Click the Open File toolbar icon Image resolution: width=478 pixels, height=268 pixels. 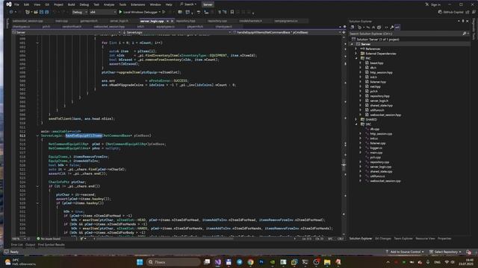[36, 12]
